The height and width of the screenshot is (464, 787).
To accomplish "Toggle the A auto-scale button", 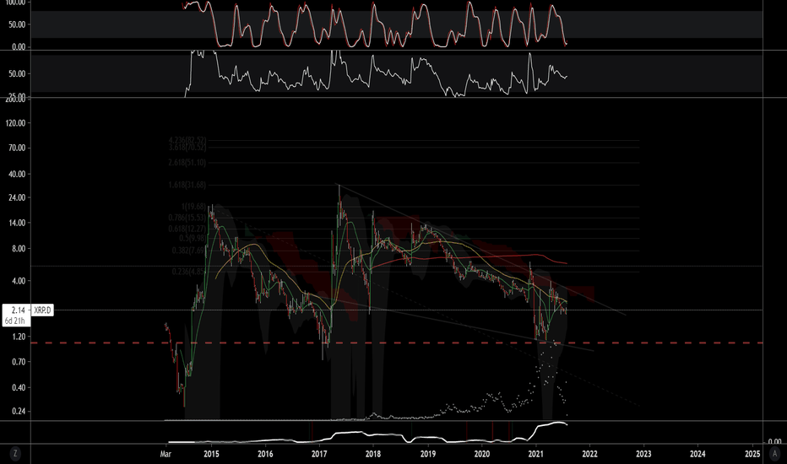I will [775, 454].
